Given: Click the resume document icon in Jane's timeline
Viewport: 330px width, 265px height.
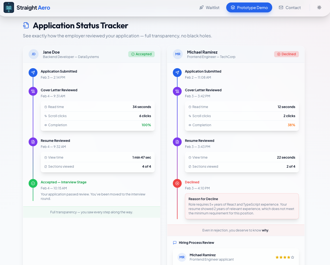Looking at the screenshot, I should pos(33,142).
